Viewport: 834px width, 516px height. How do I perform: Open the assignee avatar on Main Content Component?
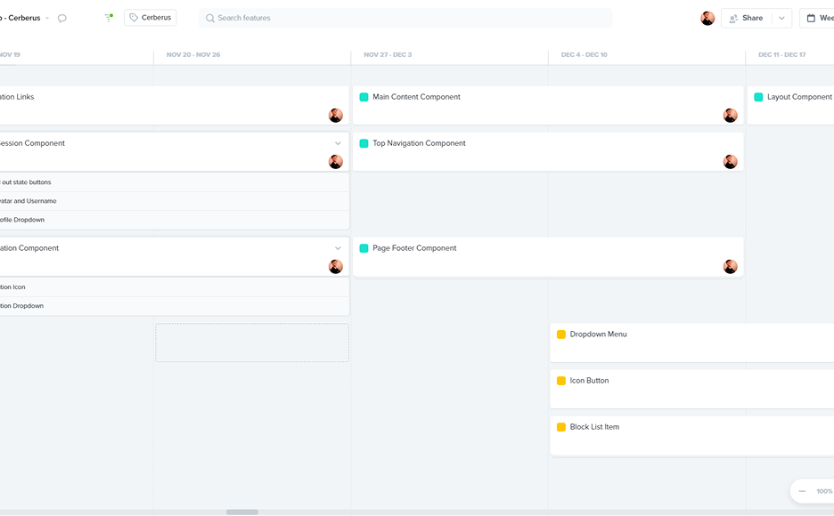(x=730, y=115)
